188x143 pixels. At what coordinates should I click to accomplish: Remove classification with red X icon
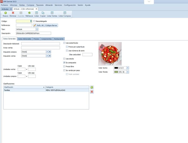(92, 92)
